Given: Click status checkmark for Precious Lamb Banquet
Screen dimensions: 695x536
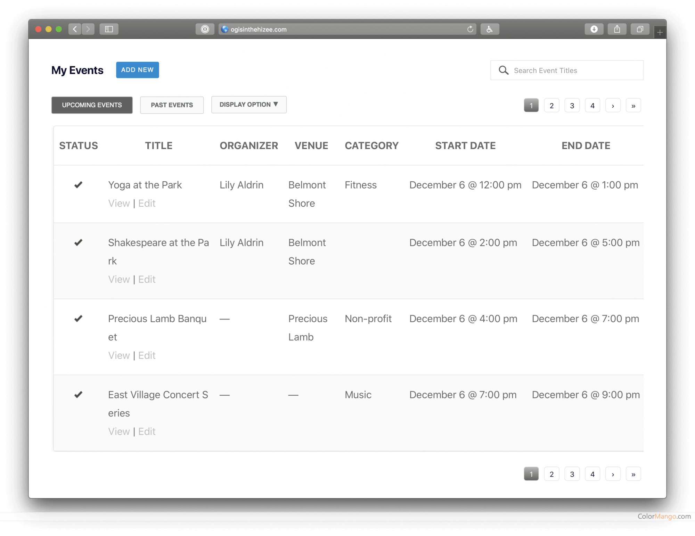Looking at the screenshot, I should (79, 319).
